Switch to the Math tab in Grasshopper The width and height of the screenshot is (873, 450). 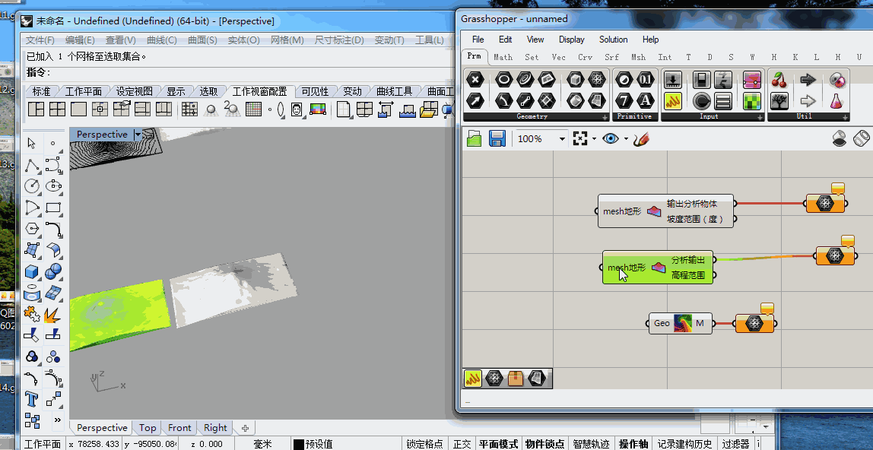tap(503, 57)
